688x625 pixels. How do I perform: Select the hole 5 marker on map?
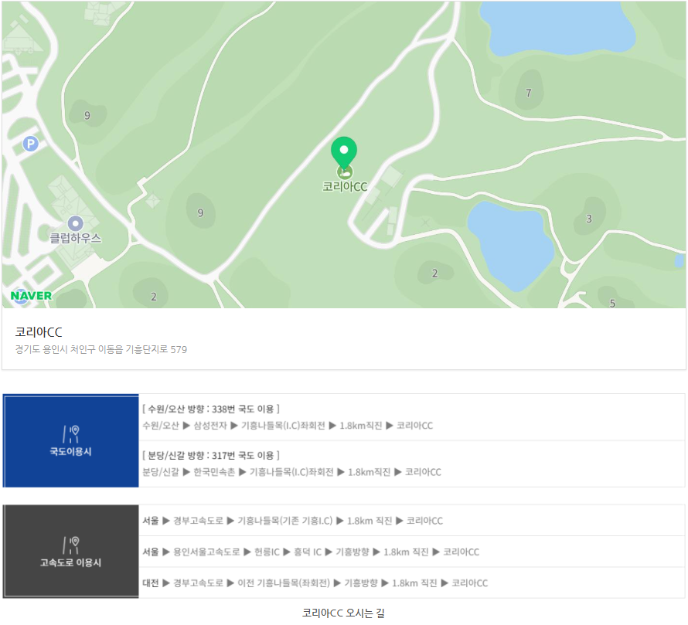pyautogui.click(x=612, y=303)
